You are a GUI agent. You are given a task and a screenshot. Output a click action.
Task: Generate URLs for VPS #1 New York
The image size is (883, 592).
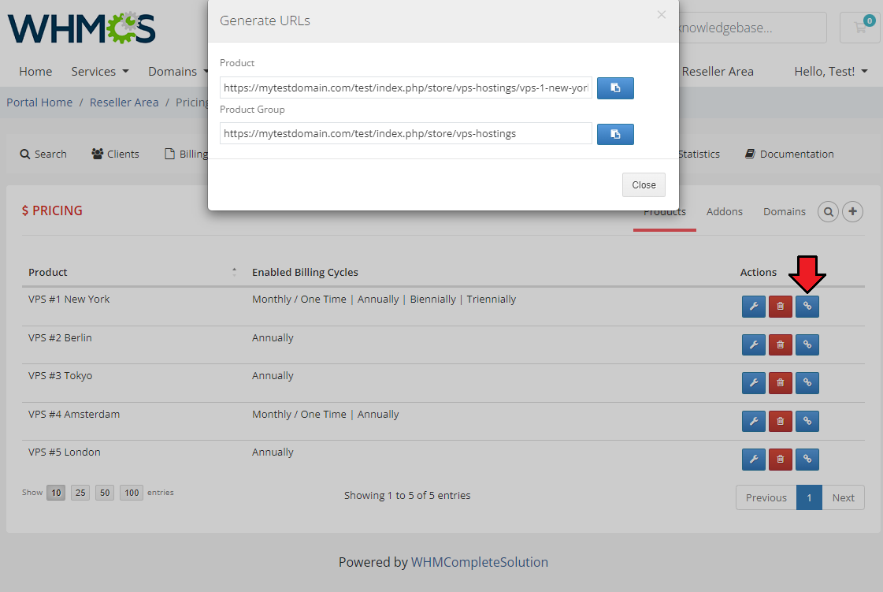pos(807,307)
